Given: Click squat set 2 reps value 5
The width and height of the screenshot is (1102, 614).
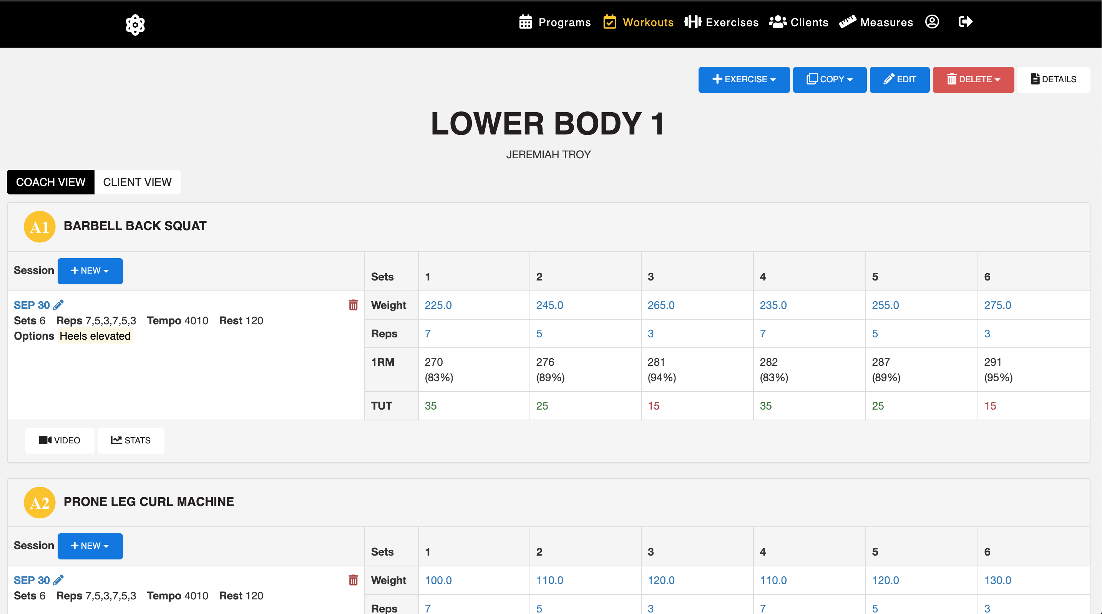Looking at the screenshot, I should click(x=539, y=333).
